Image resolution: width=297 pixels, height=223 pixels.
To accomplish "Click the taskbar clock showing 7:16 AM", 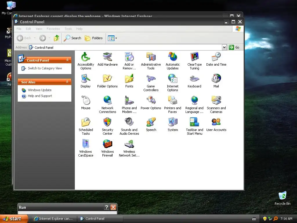I will pos(286,219).
